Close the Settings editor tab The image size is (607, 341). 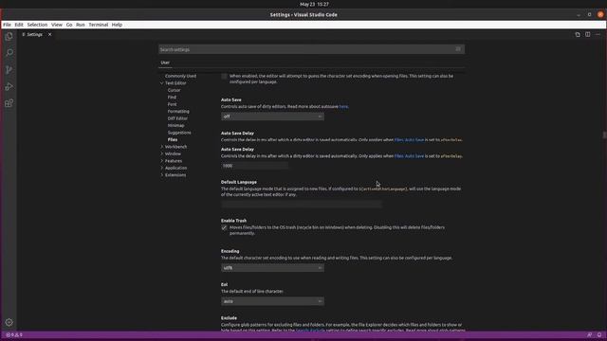tap(49, 34)
